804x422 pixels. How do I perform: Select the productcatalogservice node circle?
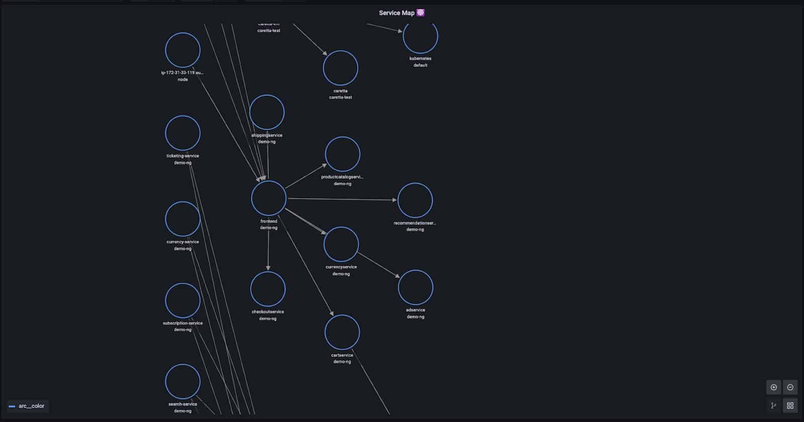coord(343,154)
